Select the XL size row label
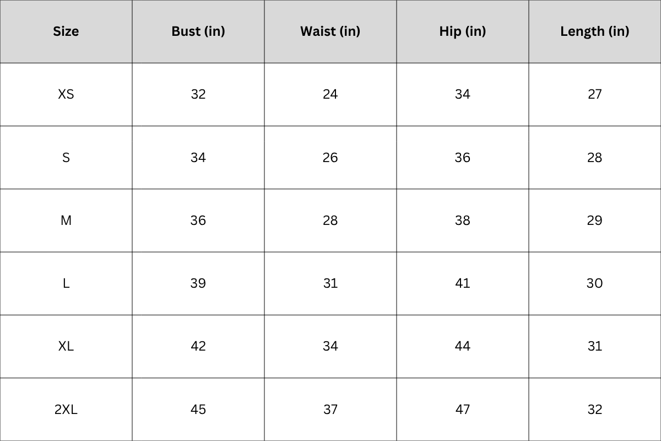Image resolution: width=661 pixels, height=441 pixels. [x=66, y=346]
